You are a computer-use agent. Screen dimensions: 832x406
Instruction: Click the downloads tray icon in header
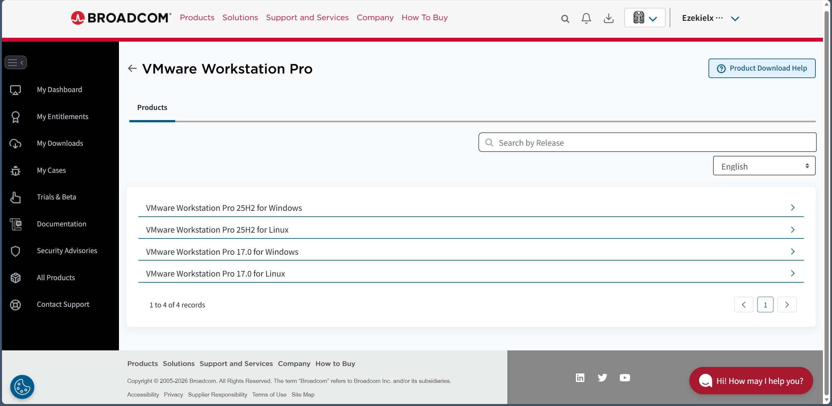tap(608, 18)
